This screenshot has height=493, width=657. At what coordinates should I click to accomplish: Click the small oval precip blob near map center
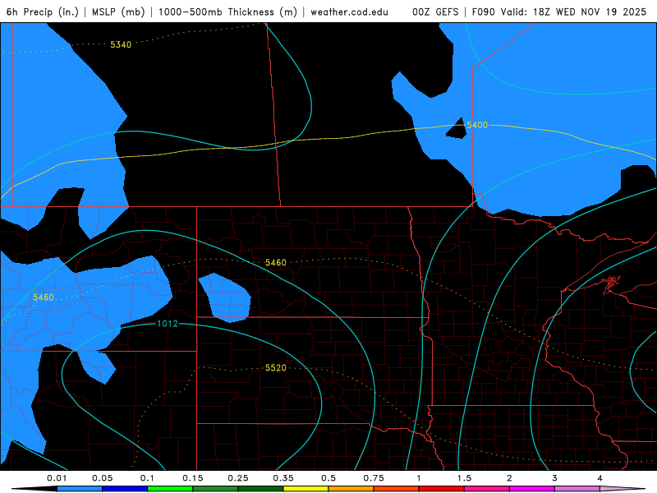[225, 298]
